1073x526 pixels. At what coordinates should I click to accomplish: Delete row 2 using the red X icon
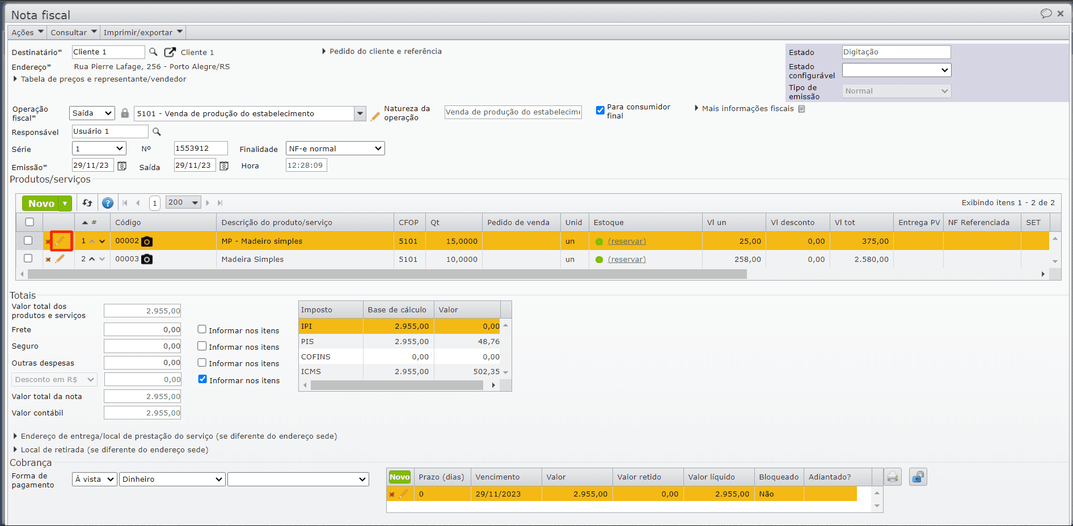tap(48, 260)
